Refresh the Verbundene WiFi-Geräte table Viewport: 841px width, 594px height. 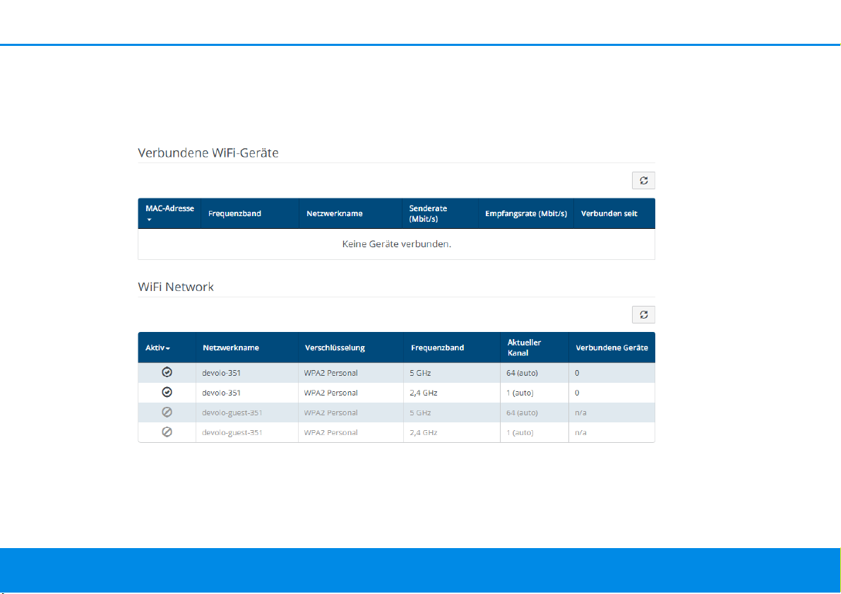tap(643, 181)
